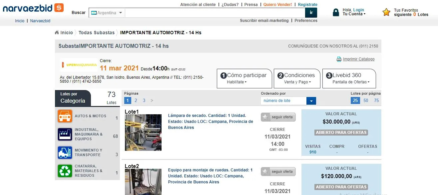The height and width of the screenshot is (195, 438).
Task: Click the padlock account icon
Action: (336, 12)
